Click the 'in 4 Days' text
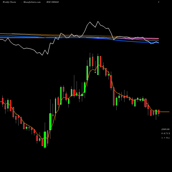172x172 pixels. click(165, 138)
